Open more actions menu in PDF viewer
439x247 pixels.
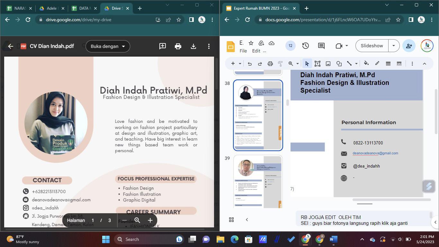209,46
